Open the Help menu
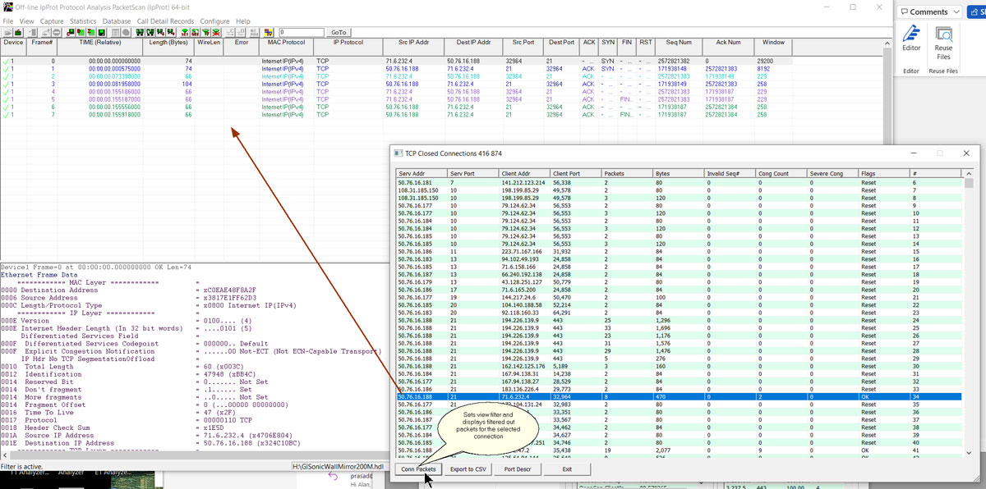The width and height of the screenshot is (986, 489). click(243, 21)
